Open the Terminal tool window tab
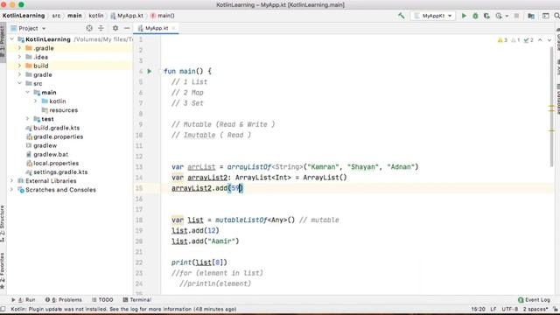 137,300
